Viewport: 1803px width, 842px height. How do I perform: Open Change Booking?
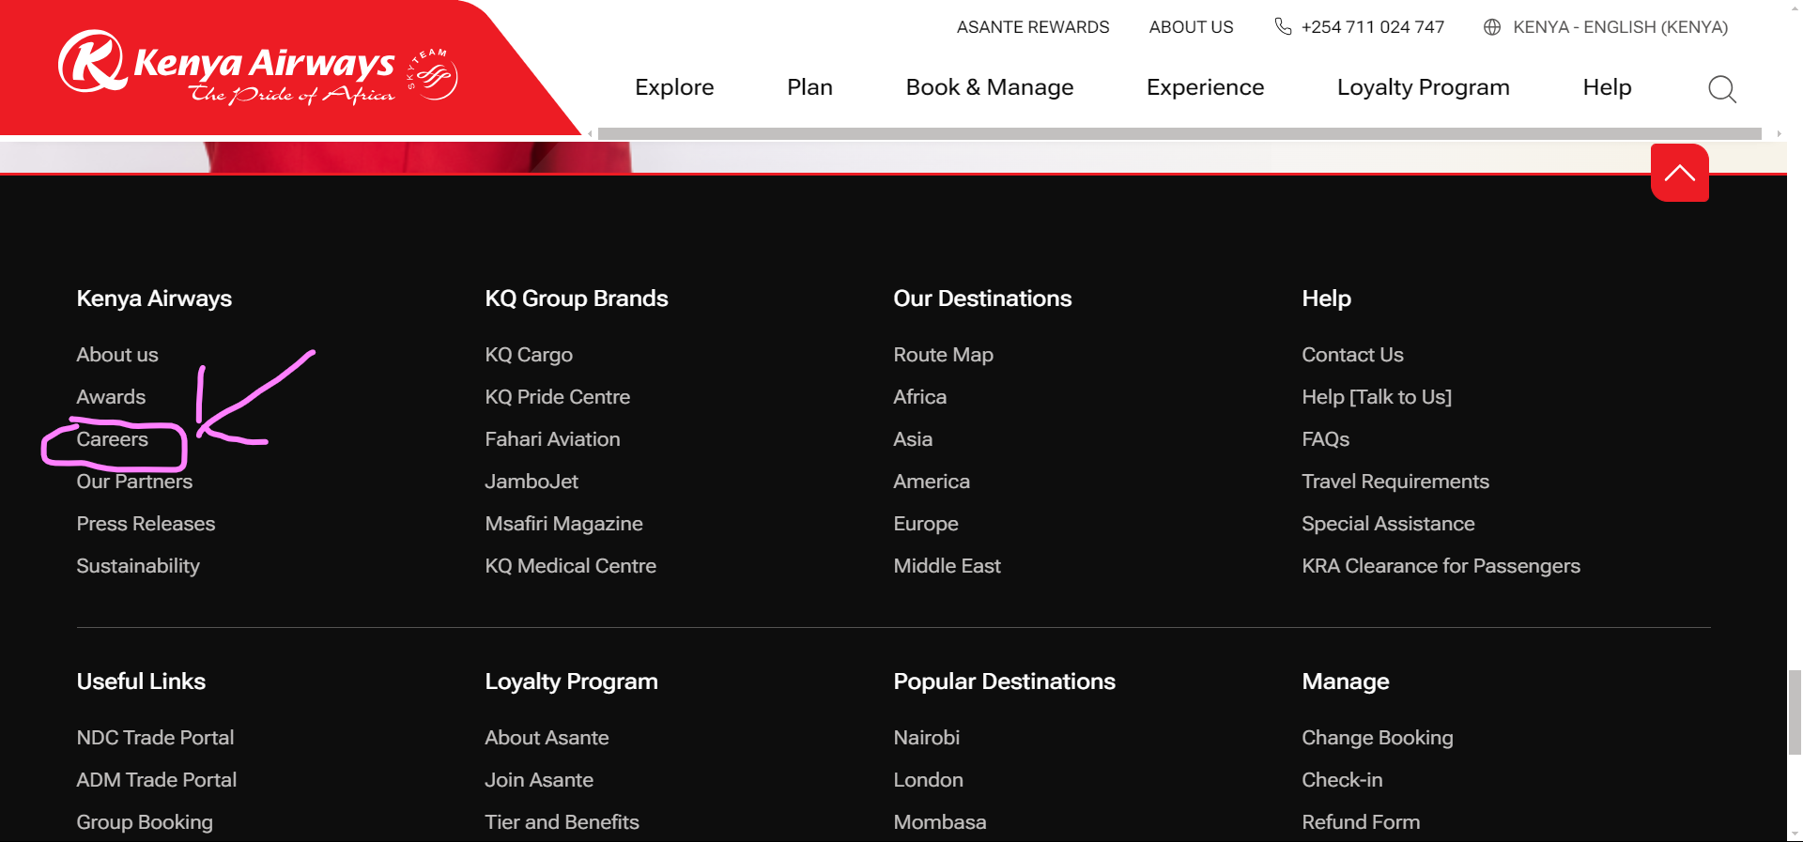point(1377,738)
